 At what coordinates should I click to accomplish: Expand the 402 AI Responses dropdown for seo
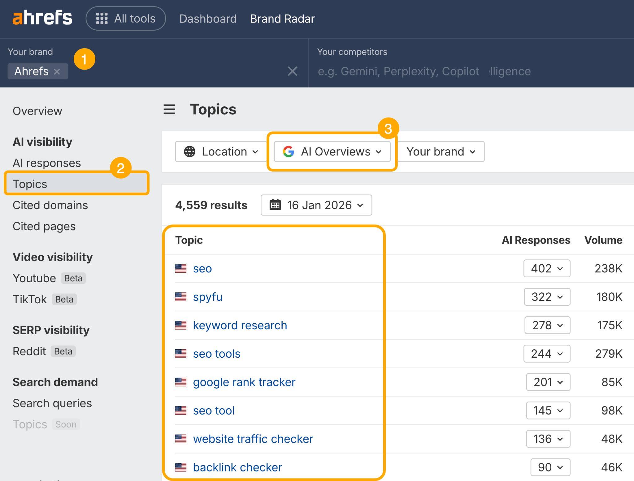pyautogui.click(x=547, y=268)
